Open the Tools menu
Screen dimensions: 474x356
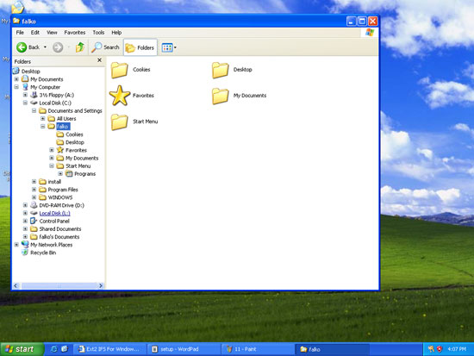coord(98,33)
